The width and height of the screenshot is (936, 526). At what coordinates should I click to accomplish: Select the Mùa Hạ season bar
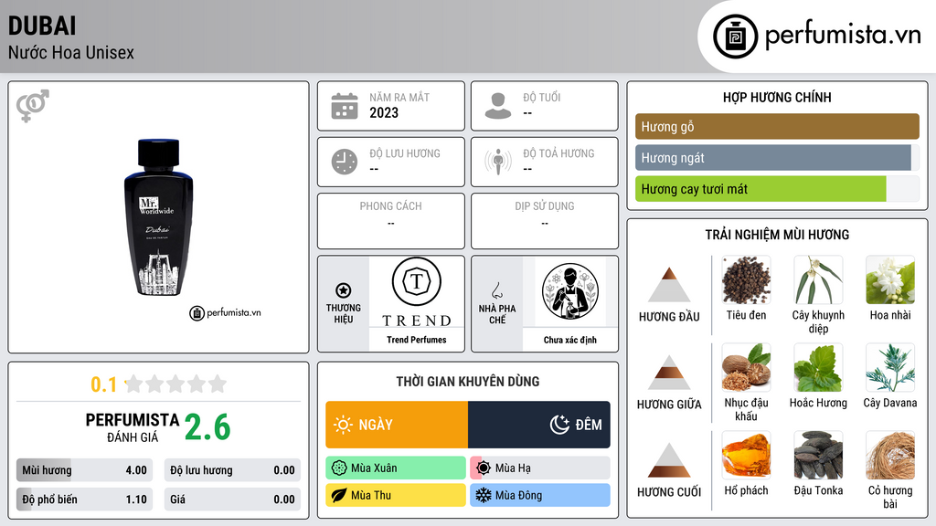click(540, 468)
